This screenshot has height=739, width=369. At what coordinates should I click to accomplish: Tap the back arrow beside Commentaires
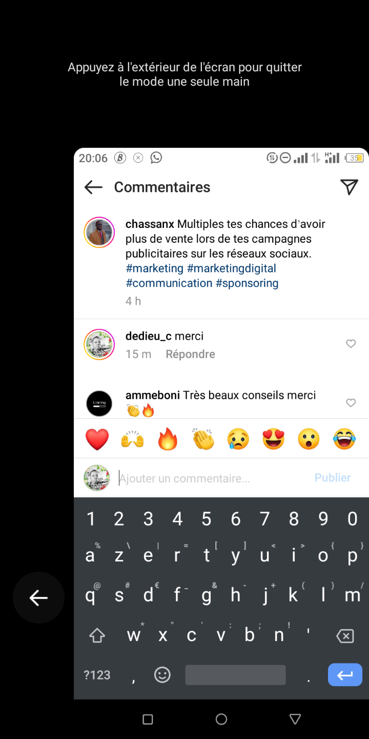click(x=93, y=187)
